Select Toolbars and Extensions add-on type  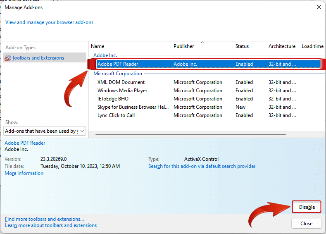pyautogui.click(x=38, y=58)
